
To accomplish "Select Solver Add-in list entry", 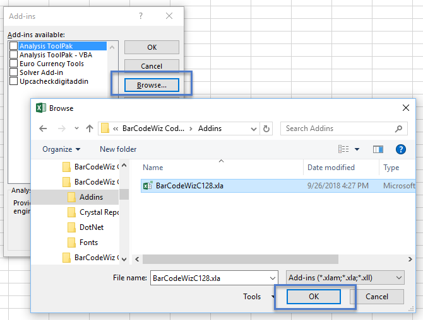I will point(41,72).
